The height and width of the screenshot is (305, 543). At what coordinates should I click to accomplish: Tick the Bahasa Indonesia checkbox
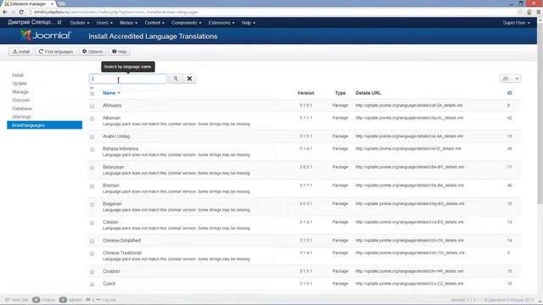click(92, 149)
